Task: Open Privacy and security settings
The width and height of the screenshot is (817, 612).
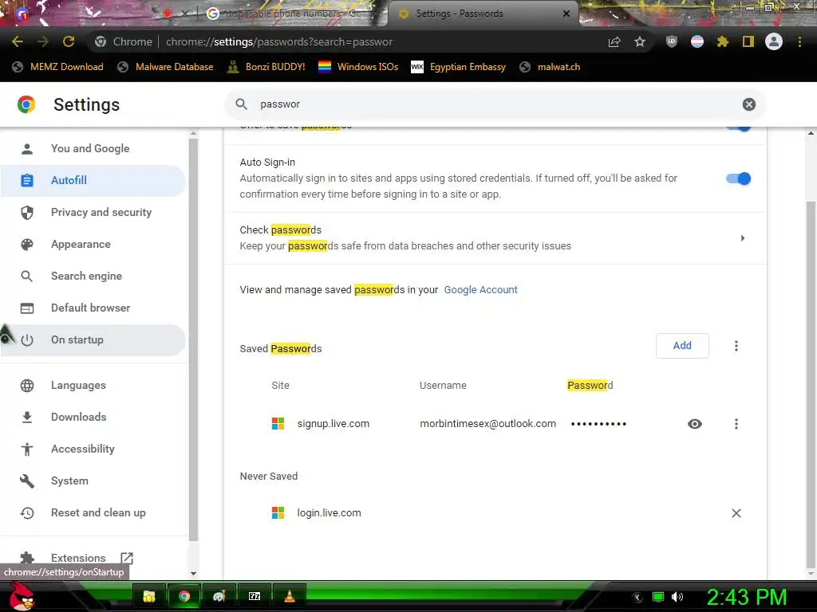Action: point(93,212)
